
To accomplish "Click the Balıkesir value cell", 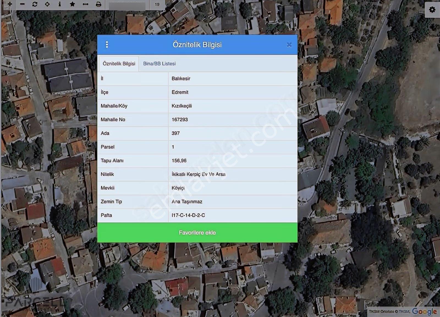I will point(233,79).
